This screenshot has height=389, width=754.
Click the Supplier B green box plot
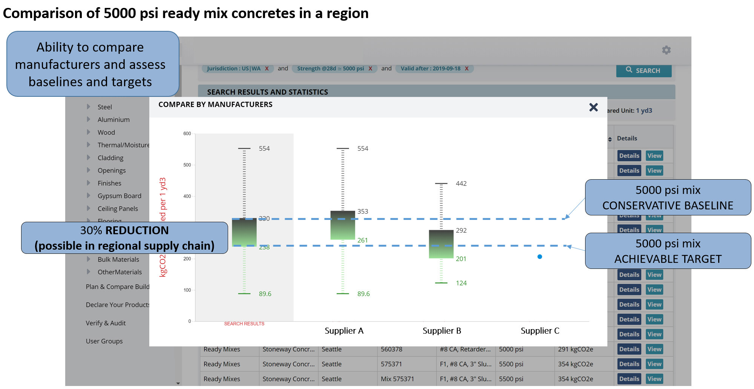click(441, 244)
